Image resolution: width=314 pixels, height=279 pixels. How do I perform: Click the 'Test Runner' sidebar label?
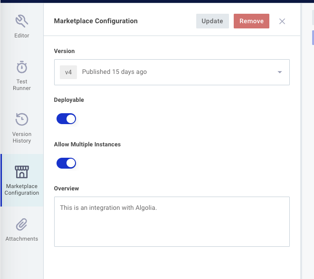click(22, 85)
